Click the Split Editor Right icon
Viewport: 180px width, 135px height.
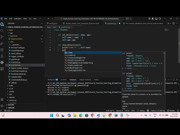(174, 23)
